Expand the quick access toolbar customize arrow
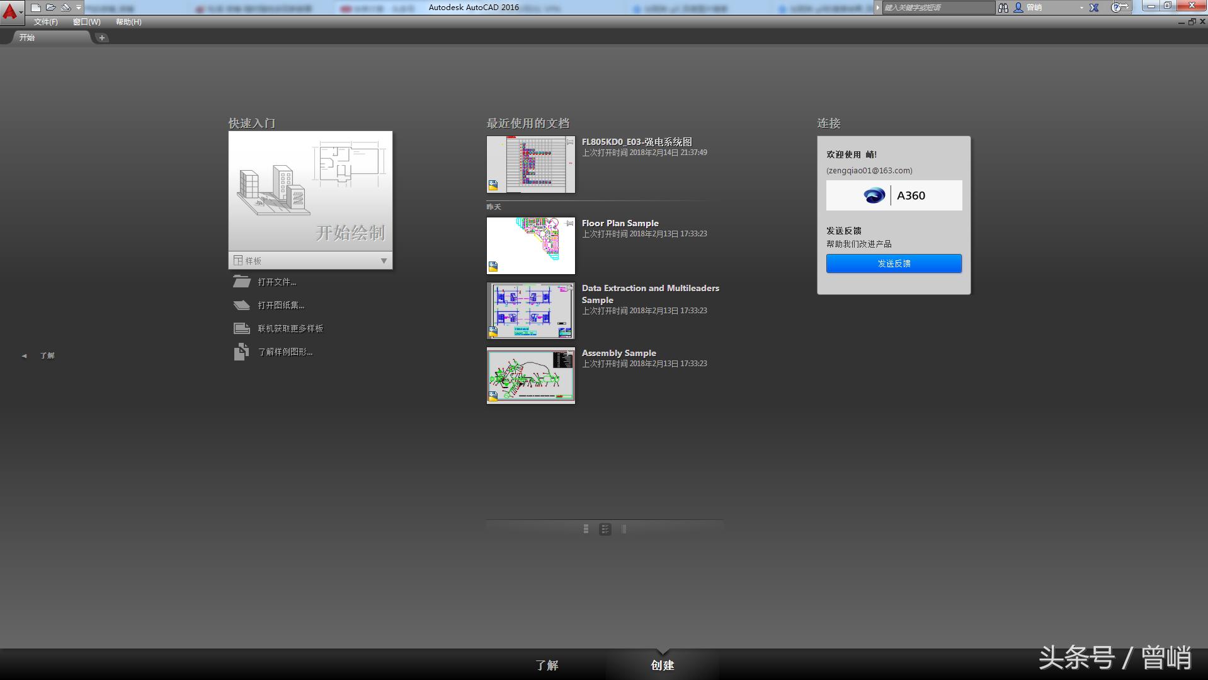 click(79, 8)
